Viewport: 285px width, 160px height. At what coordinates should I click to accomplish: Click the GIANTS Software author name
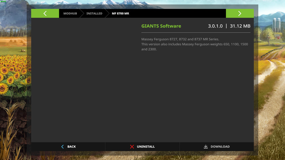tap(161, 26)
